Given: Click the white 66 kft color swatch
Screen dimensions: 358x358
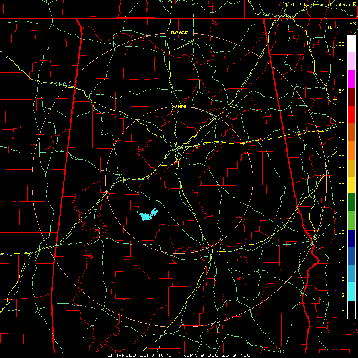Looking at the screenshot, I should tap(351, 44).
